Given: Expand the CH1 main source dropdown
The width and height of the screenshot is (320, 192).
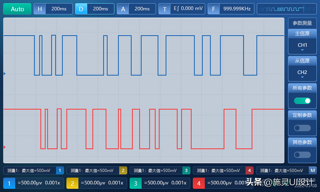Looking at the screenshot, I should pyautogui.click(x=302, y=46).
